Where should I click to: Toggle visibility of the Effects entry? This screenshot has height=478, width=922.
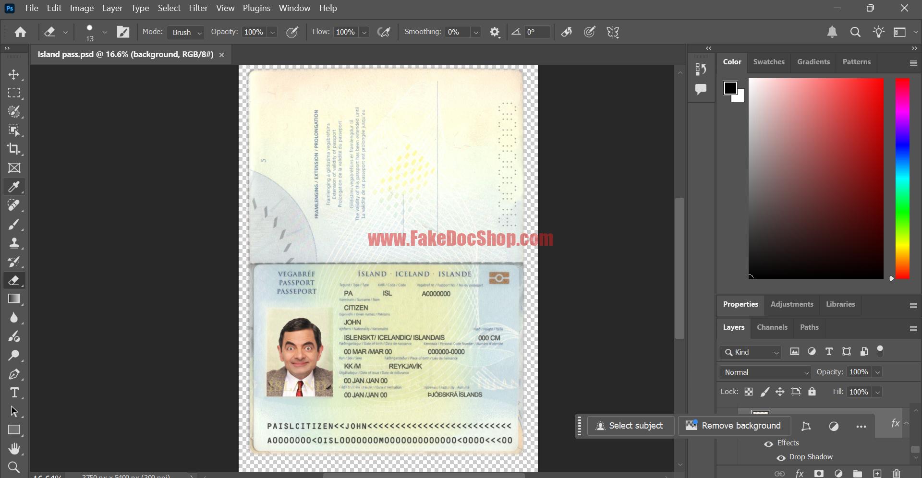[768, 443]
